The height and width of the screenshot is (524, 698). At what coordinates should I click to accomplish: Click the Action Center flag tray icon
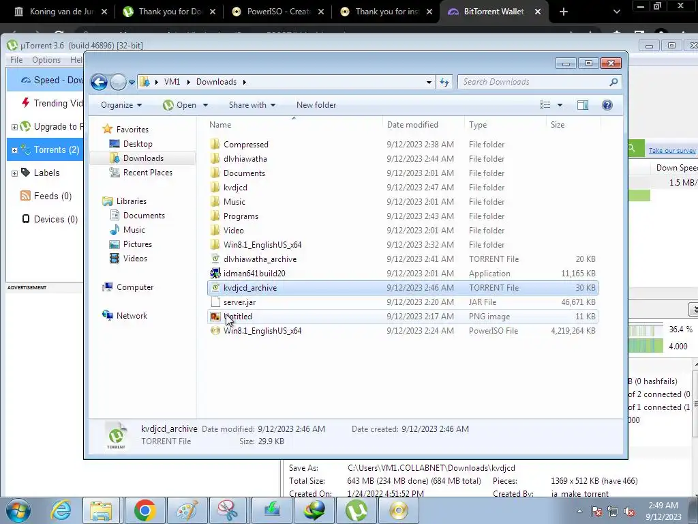click(596, 512)
